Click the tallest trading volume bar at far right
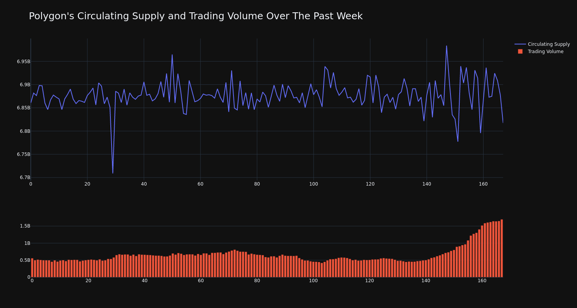 pos(502,248)
